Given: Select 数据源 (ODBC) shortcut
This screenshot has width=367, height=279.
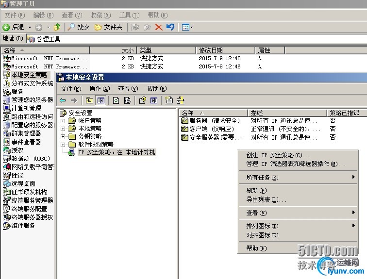Looking at the screenshot, I should [26, 159].
